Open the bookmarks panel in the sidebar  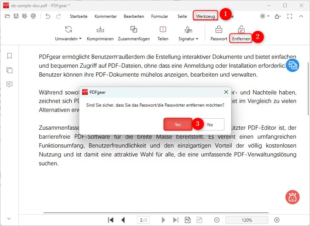pos(9,56)
